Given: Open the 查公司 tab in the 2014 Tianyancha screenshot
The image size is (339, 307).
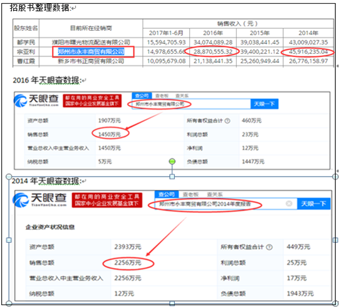Looking at the screenshot, I should 167,194.
